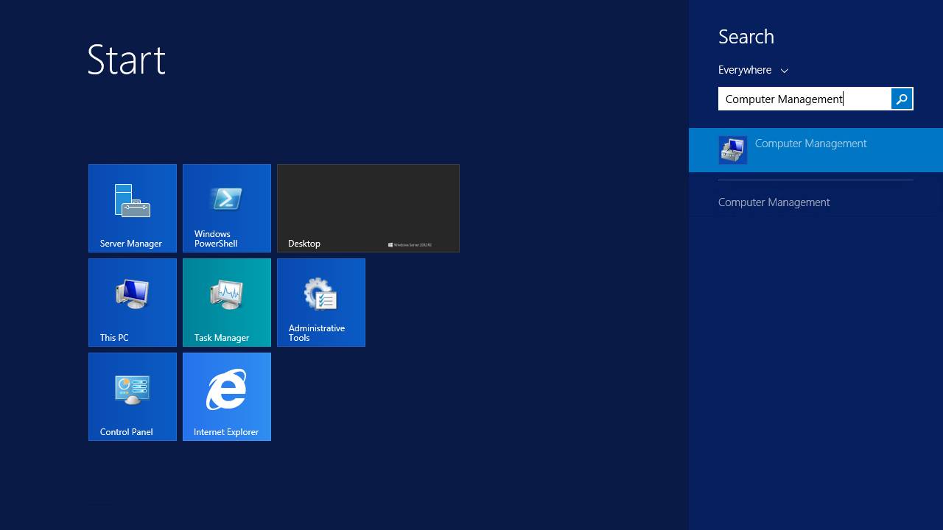Click the magnifier search button
The image size is (943, 530).
[902, 99]
